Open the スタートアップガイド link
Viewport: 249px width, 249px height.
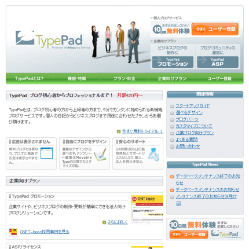(192, 106)
